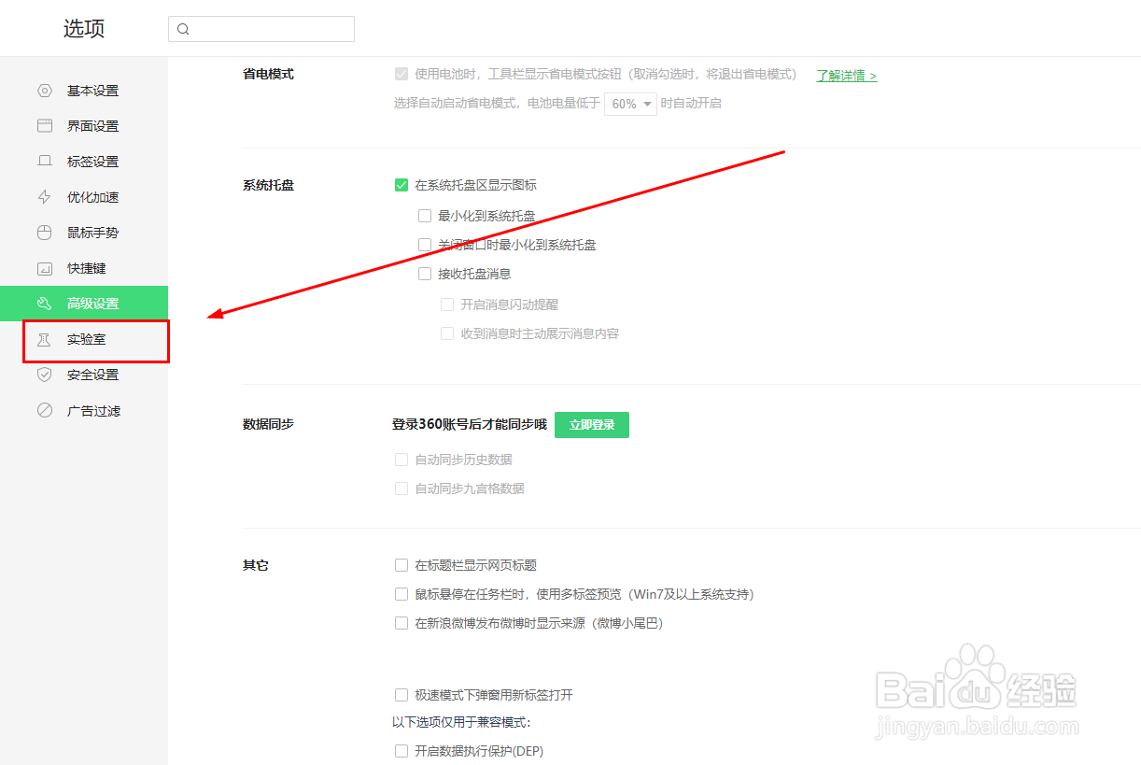Click the 系统托盘 heading text
1141x765 pixels.
pos(268,185)
